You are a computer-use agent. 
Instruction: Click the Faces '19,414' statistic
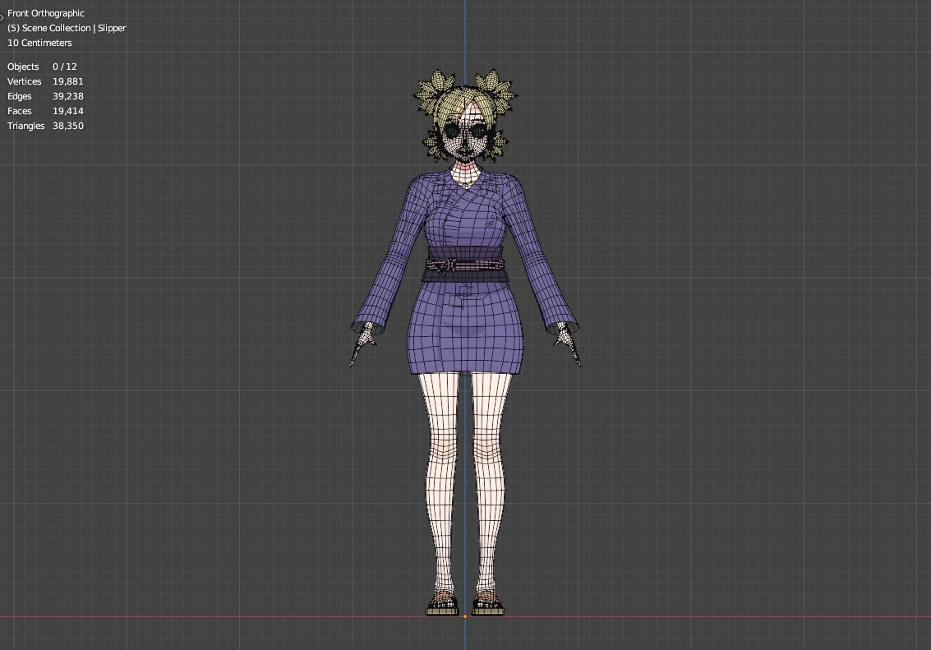point(67,111)
